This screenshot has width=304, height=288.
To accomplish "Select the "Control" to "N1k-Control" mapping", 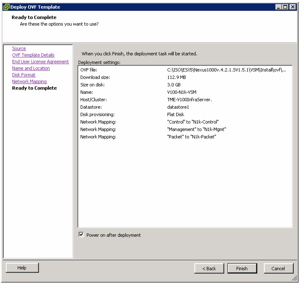I will [193, 122].
